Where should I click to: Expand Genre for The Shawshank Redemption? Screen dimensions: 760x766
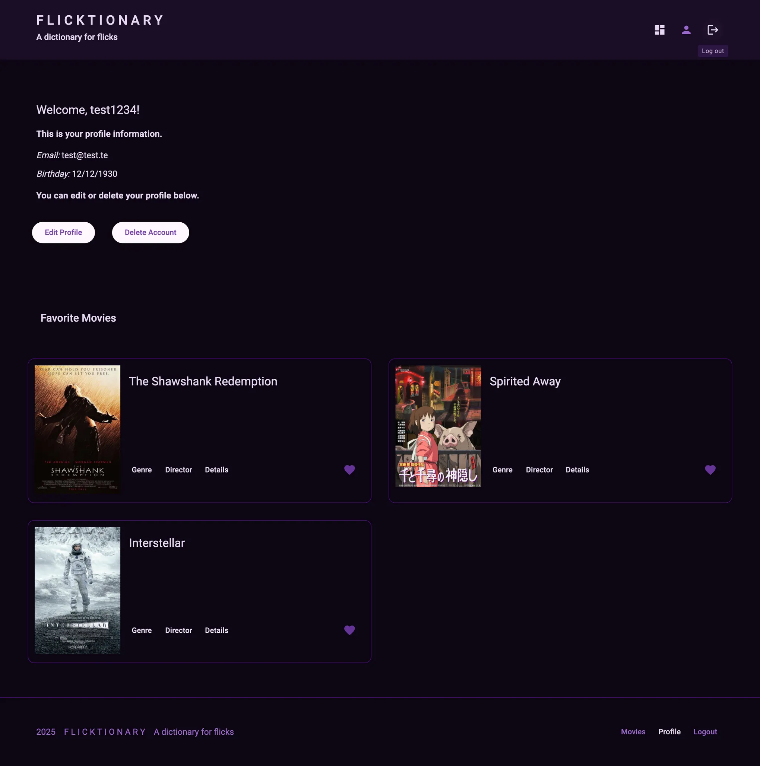(142, 470)
